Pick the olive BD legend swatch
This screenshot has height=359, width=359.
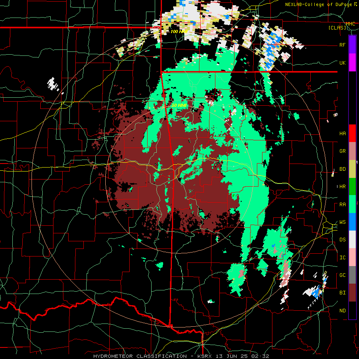352,169
